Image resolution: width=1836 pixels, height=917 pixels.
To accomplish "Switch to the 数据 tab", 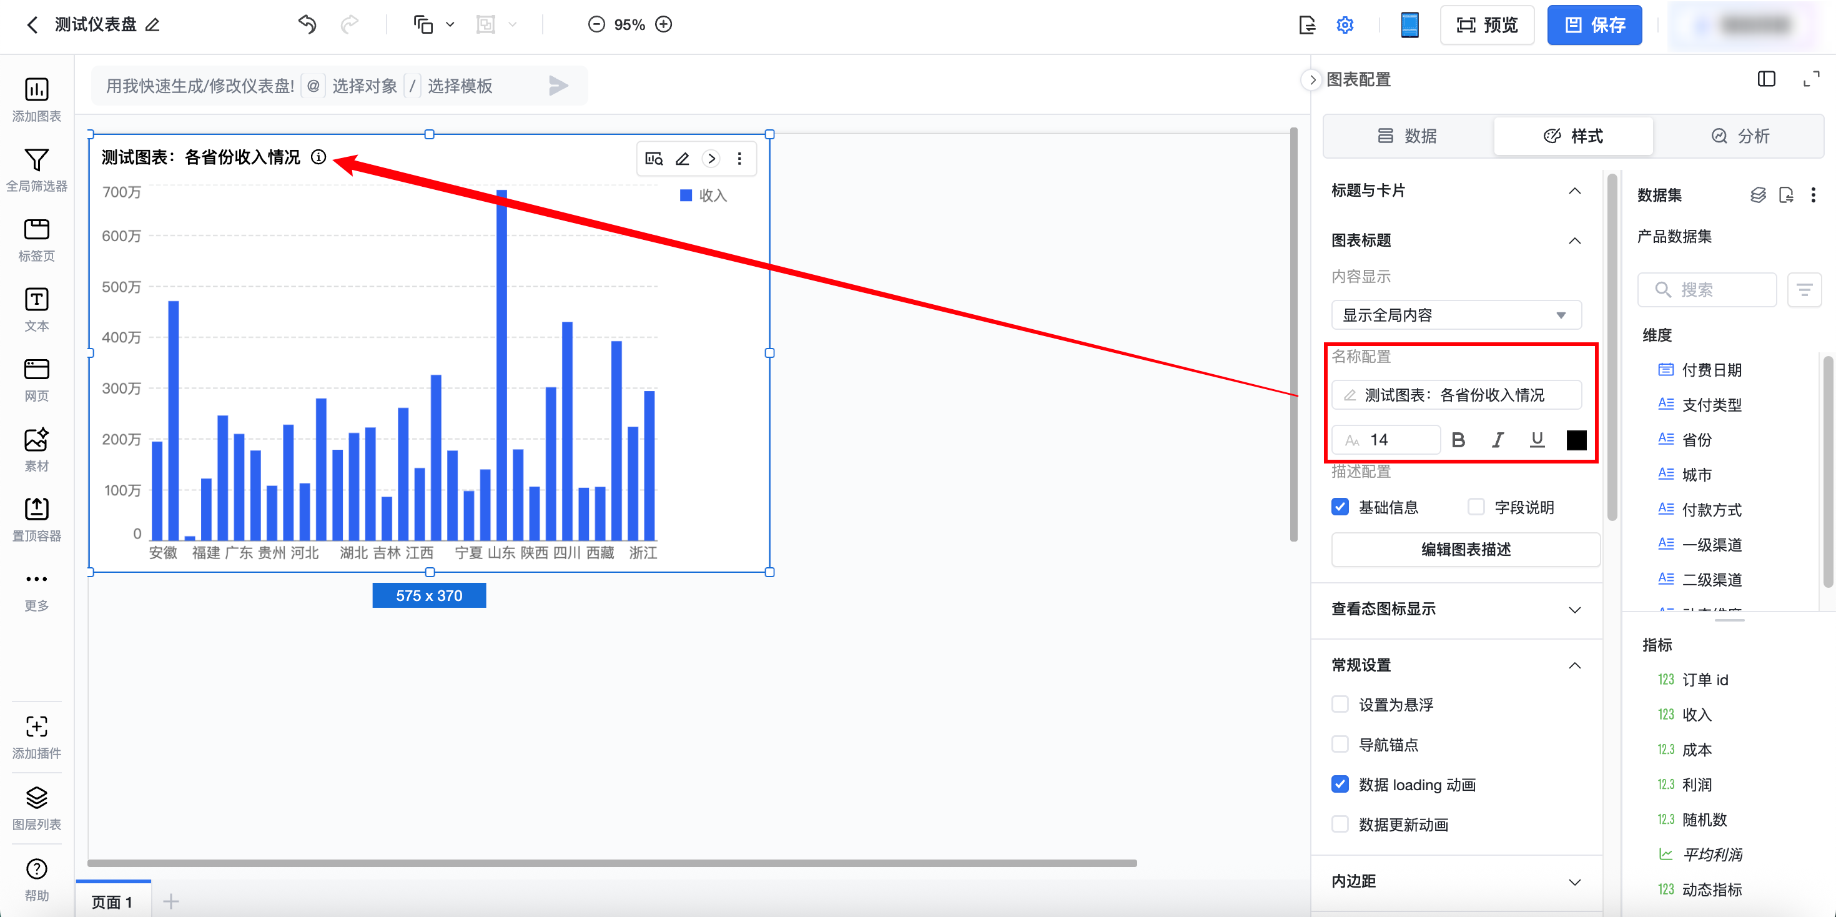I will click(x=1407, y=136).
